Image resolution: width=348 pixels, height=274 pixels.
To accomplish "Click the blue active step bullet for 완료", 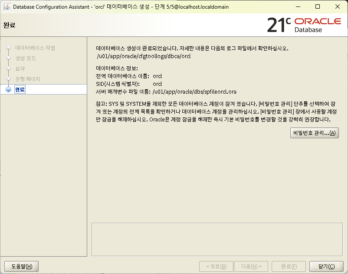I will coord(8,89).
